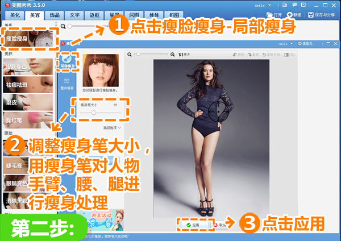This screenshot has height=241, width=341.
Task: Click the 重做 redo button
Action: [253, 55]
